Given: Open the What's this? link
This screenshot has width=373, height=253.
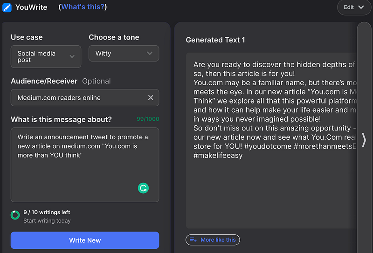Looking at the screenshot, I should (x=83, y=7).
